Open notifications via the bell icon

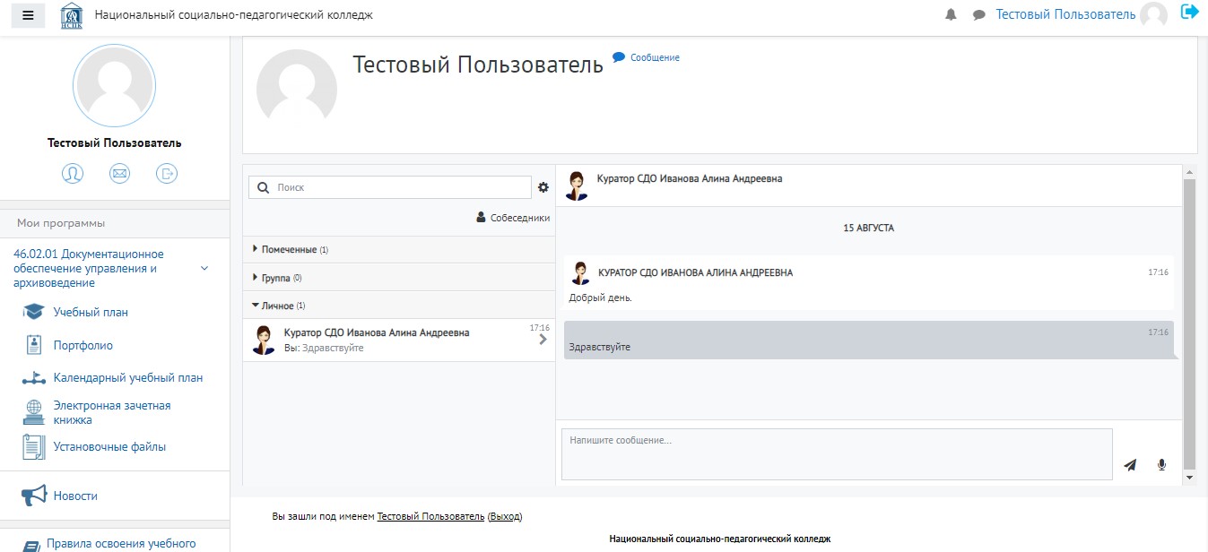(950, 14)
